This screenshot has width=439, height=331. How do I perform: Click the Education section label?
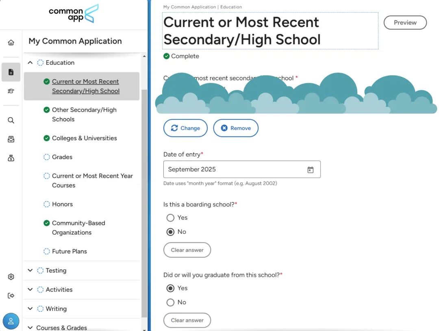coord(60,63)
